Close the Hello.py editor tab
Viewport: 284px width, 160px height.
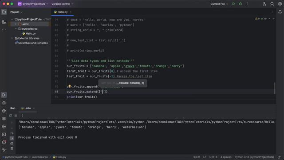tap(71, 12)
